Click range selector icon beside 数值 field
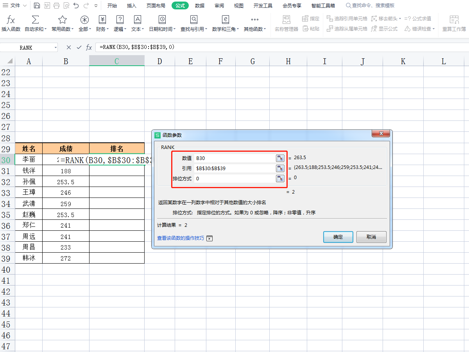Image resolution: width=469 pixels, height=352 pixels. coord(280,158)
